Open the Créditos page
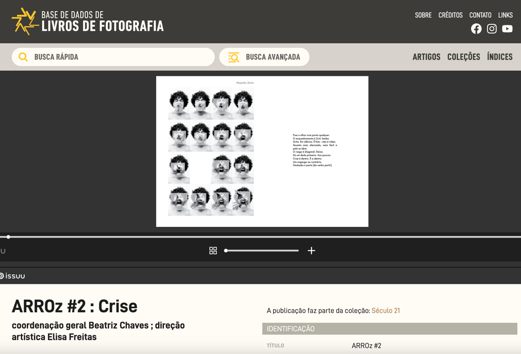 point(450,15)
